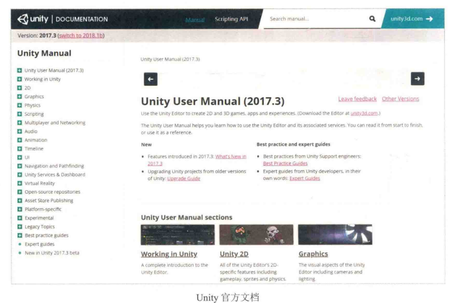Open the Best Practice Guides link
Image resolution: width=469 pixels, height=303 pixels.
pos(285,164)
